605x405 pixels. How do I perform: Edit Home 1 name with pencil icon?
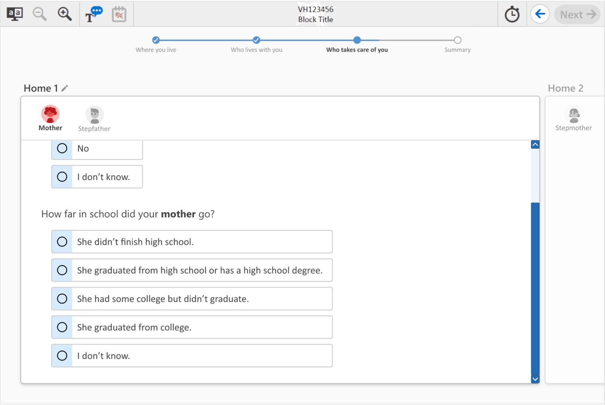(x=65, y=88)
